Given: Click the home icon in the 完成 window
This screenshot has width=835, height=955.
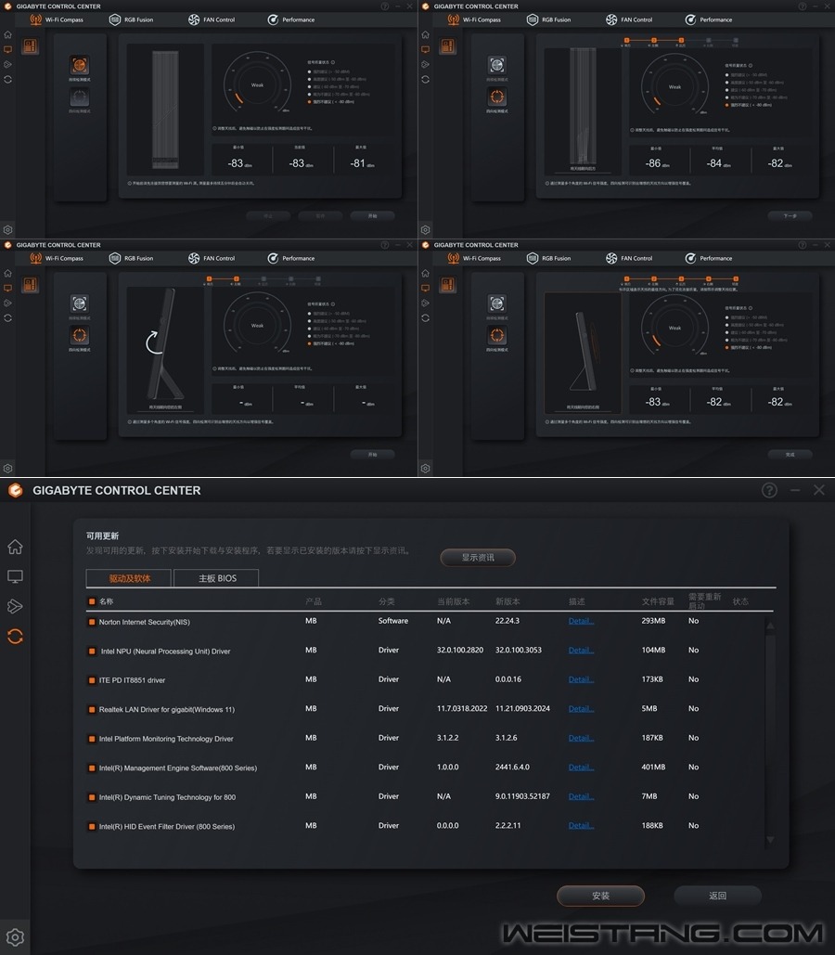Looking at the screenshot, I should tap(425, 274).
